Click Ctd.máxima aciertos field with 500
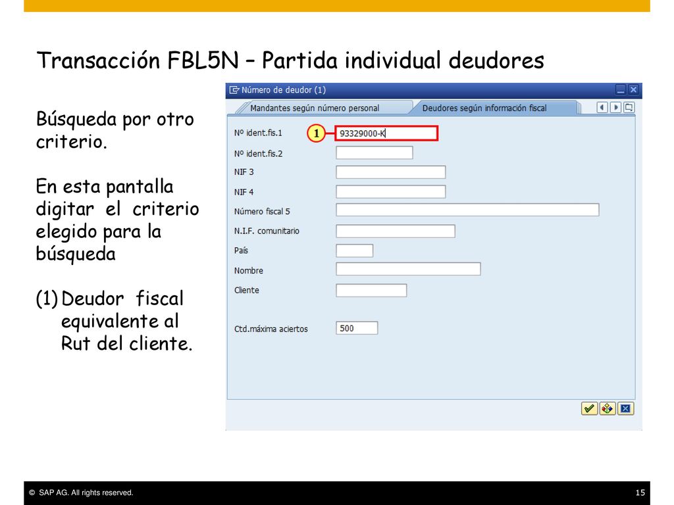The height and width of the screenshot is (505, 674). tap(357, 328)
